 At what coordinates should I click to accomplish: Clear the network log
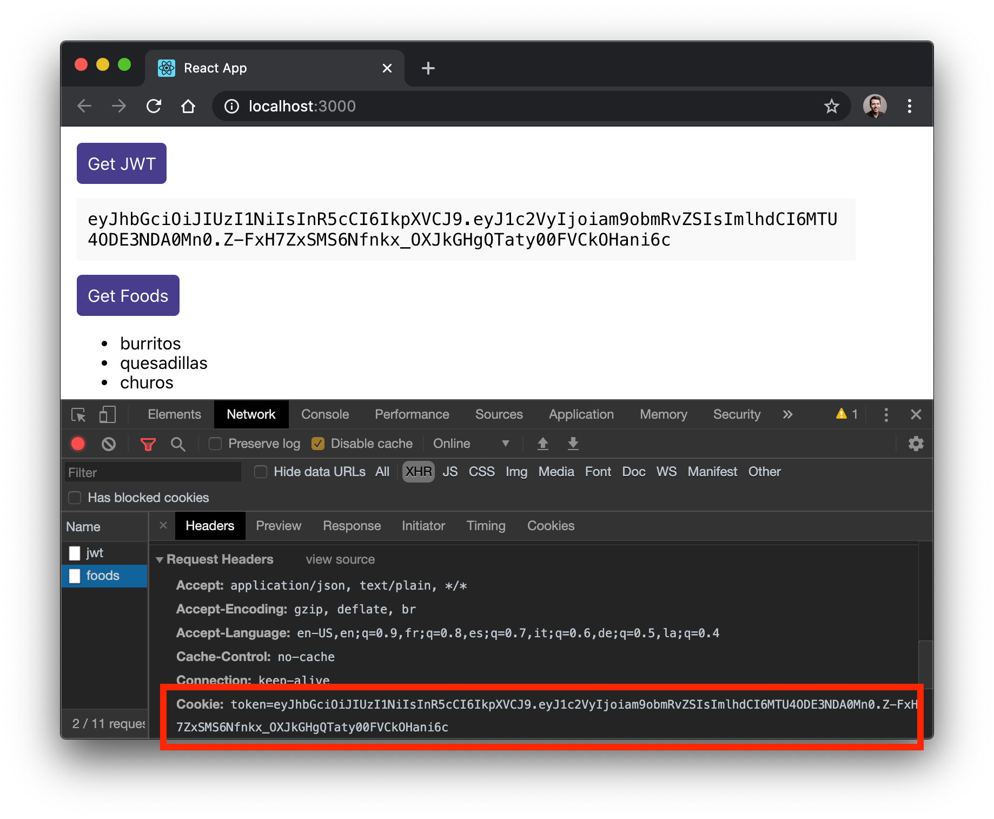(109, 444)
